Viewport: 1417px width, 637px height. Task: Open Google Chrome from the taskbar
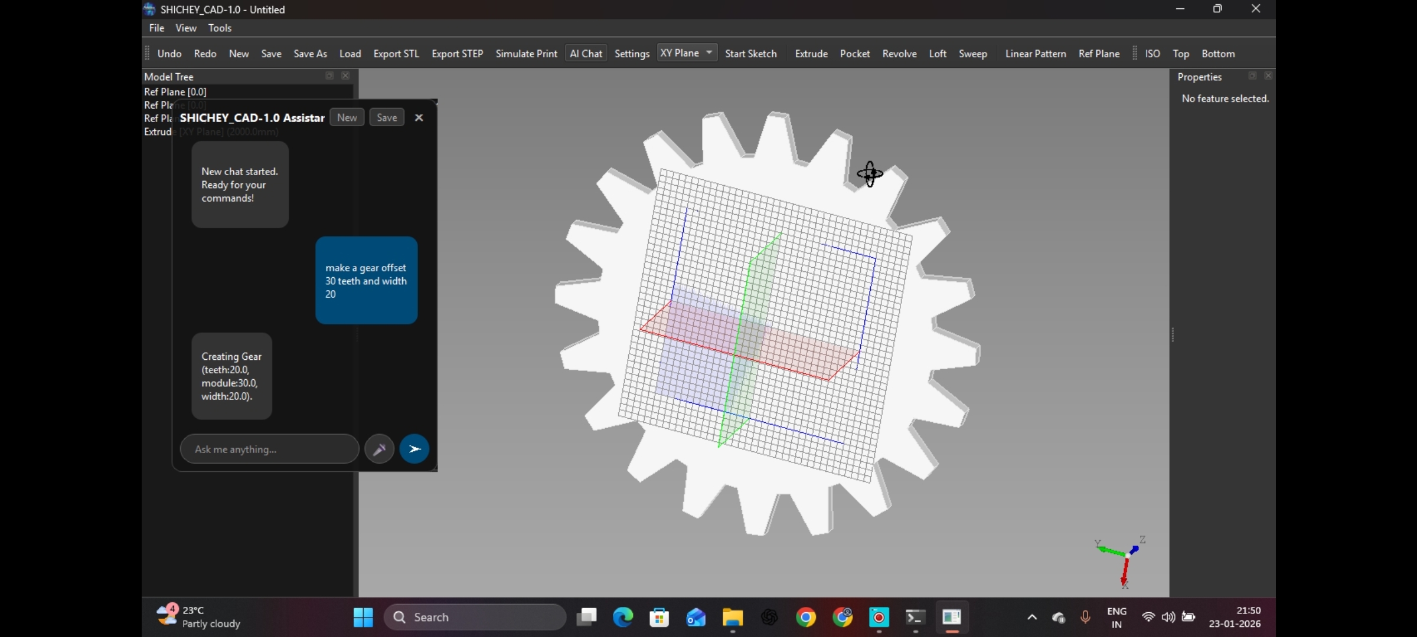tap(806, 618)
